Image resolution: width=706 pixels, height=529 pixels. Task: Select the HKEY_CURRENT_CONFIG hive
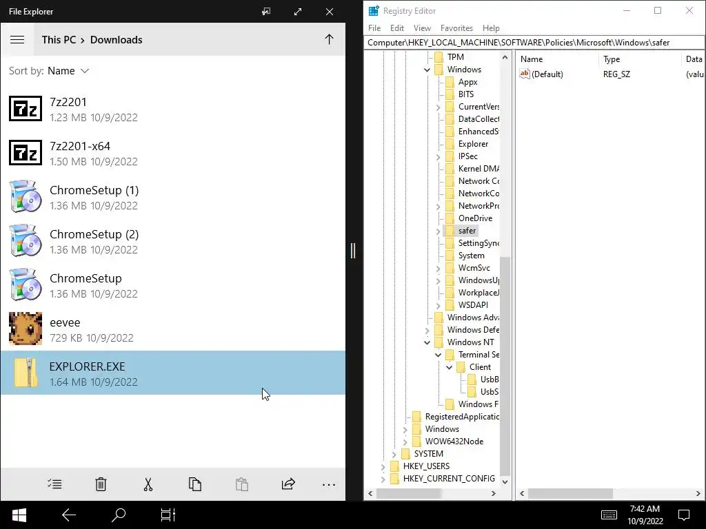[448, 479]
